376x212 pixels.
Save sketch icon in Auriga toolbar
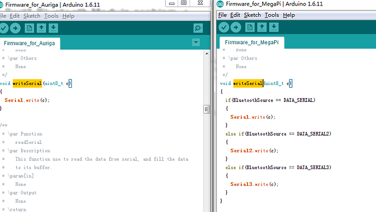53,28
